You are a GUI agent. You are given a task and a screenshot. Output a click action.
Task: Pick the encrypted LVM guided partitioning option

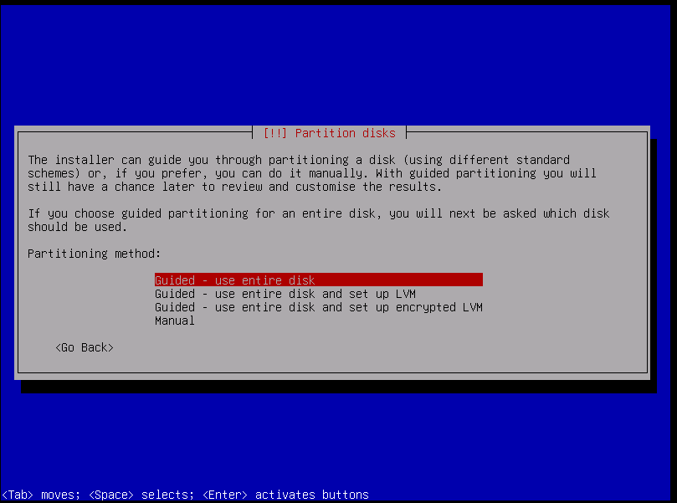[318, 307]
